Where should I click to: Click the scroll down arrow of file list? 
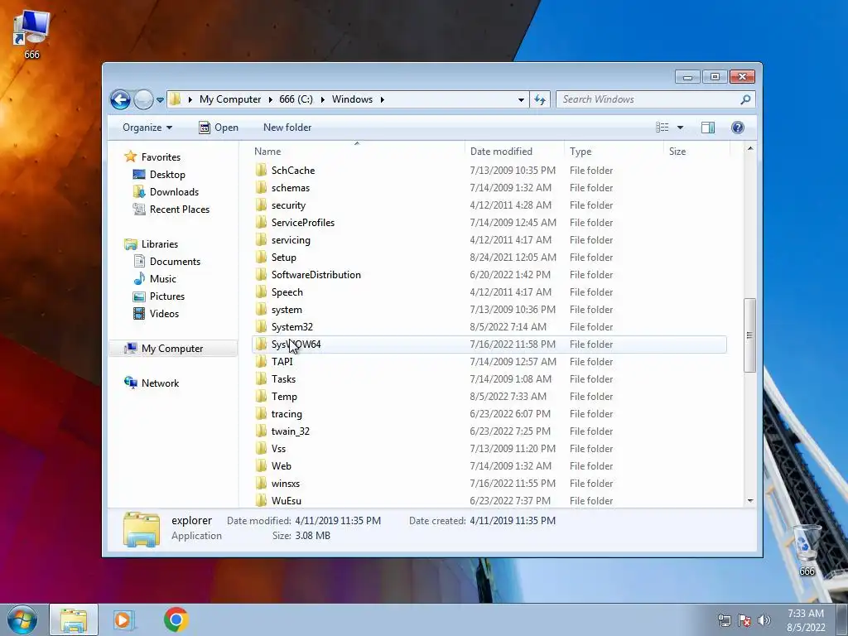749,501
